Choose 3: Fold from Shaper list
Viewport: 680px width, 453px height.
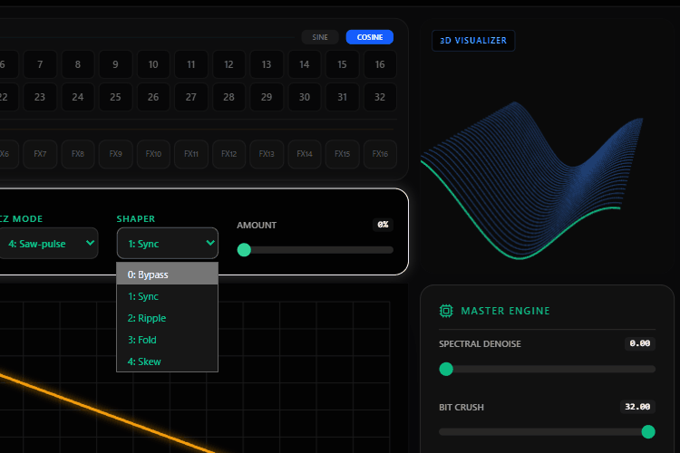[168, 340]
